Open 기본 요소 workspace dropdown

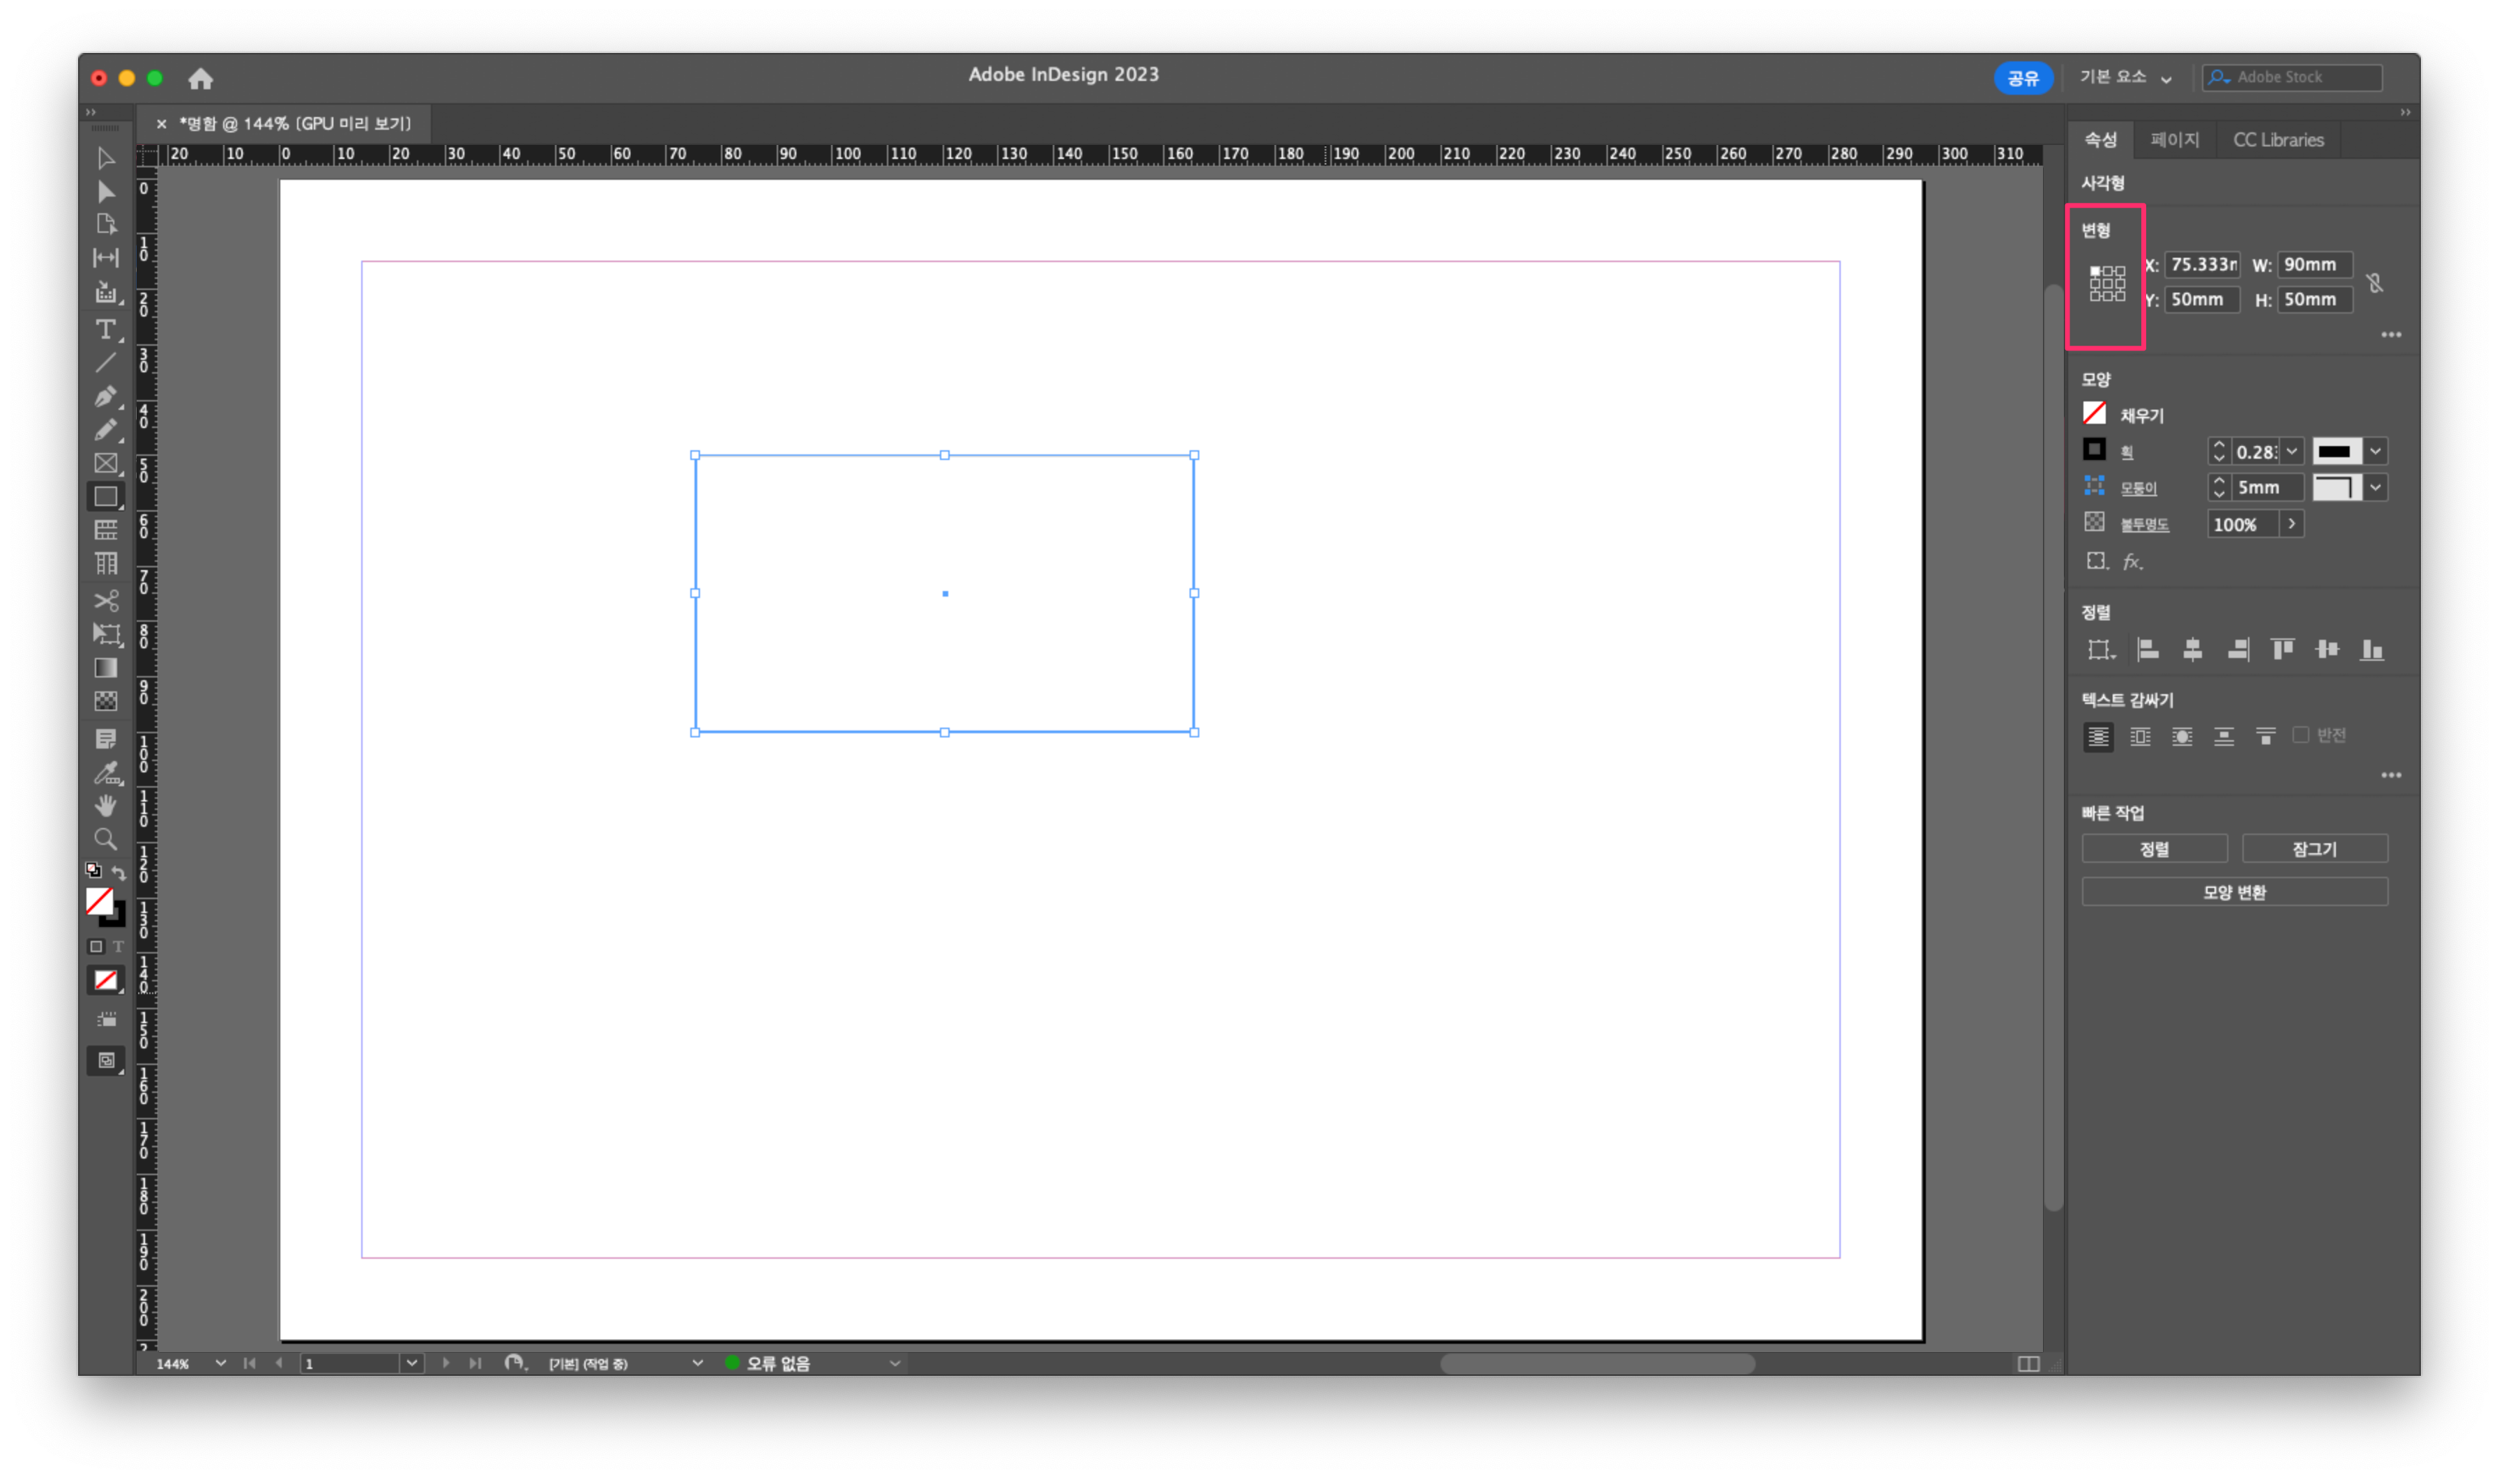pyautogui.click(x=2125, y=77)
